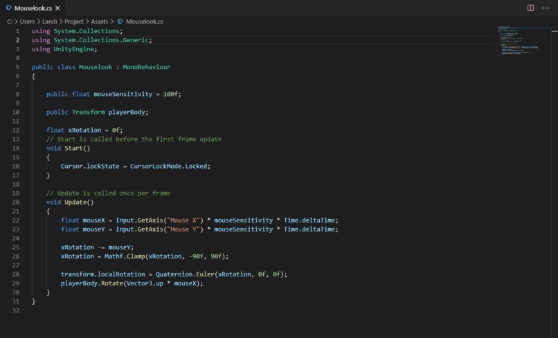Click line number 32 in the gutter

click(16, 310)
